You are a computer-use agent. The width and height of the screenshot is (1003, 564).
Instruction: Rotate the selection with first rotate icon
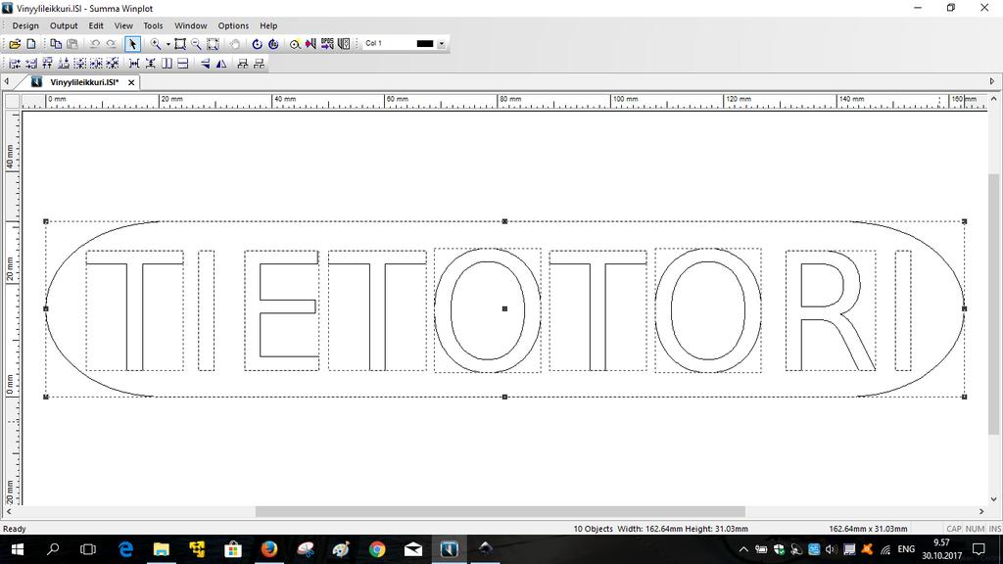pyautogui.click(x=257, y=44)
